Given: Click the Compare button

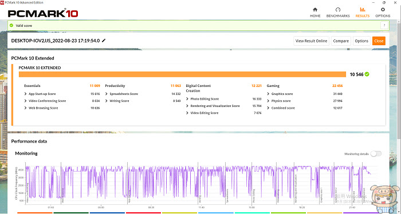Looking at the screenshot, I should click(341, 41).
